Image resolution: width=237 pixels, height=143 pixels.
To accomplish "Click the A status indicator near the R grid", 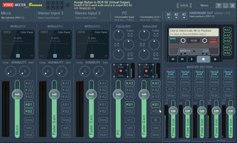I will point(68,5).
